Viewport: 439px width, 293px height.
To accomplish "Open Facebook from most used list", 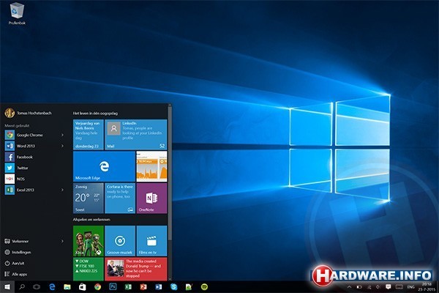I will tap(23, 157).
